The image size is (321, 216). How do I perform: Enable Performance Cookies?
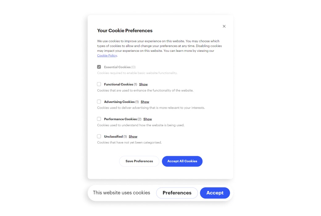point(99,118)
